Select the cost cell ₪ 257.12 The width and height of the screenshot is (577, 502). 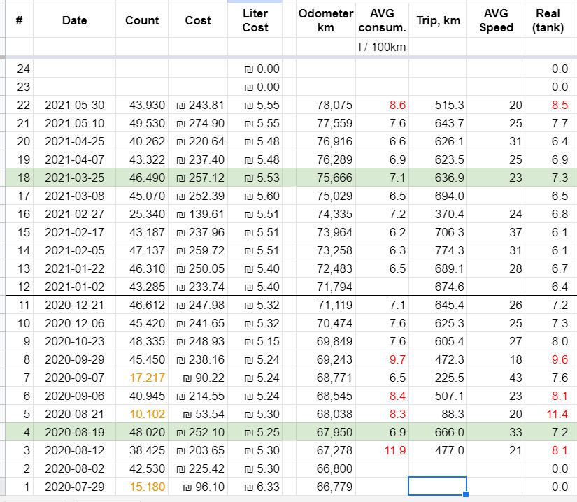coord(199,178)
